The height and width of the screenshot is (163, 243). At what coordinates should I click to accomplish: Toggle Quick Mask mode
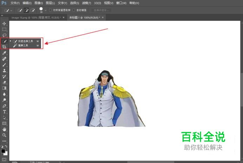[4, 159]
